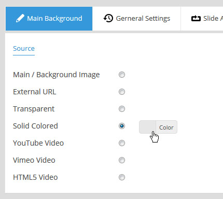
Task: Click the Solid Colored label
Action: (x=35, y=126)
